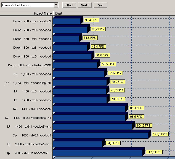The width and height of the screenshot is (175, 159).
Task: Click the 125,6 FPS value label
Action: point(160,134)
